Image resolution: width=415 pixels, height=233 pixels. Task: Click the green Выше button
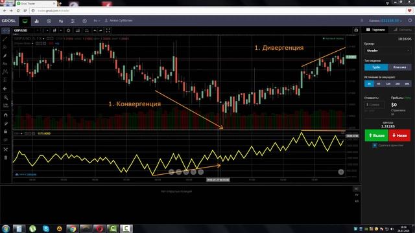pyautogui.click(x=376, y=135)
